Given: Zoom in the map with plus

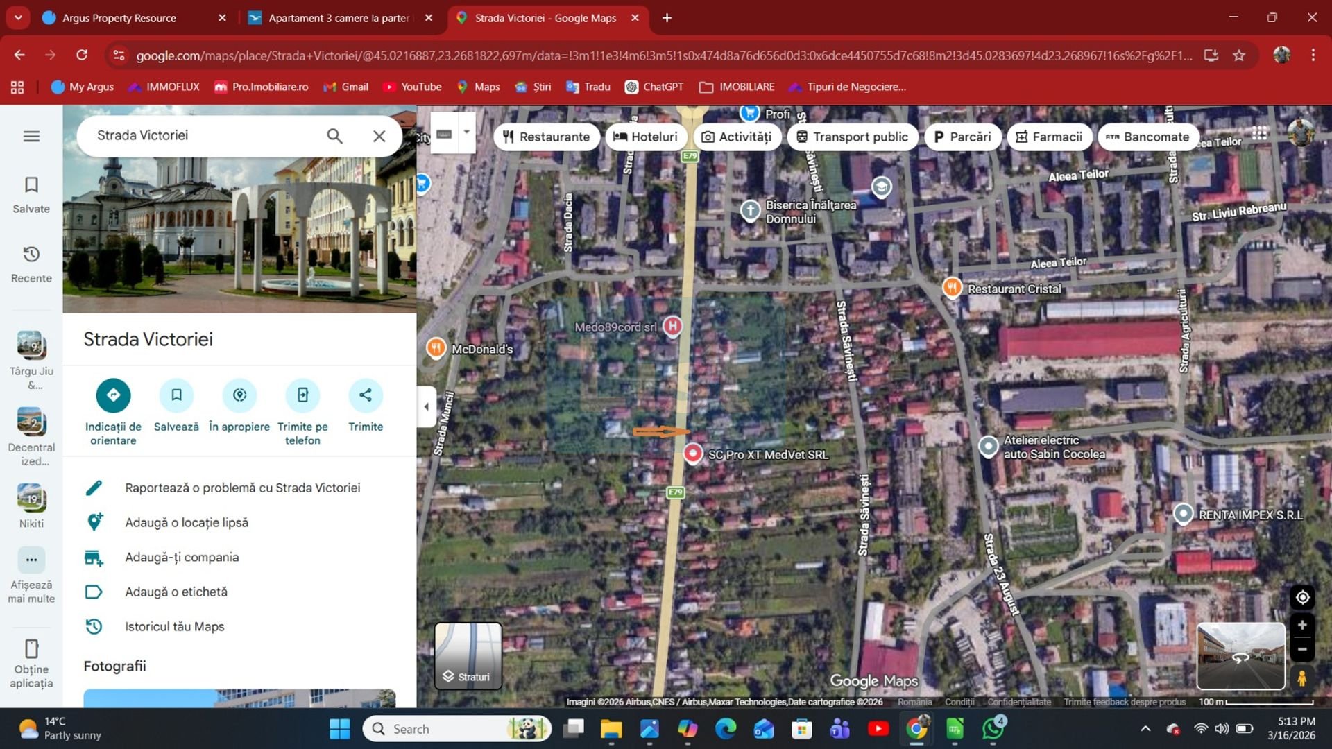Looking at the screenshot, I should click(x=1302, y=626).
